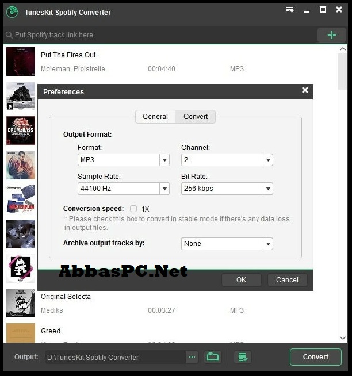The image size is (352, 376).
Task: Click the scrollbar down arrow of track list
Action: coord(343,338)
